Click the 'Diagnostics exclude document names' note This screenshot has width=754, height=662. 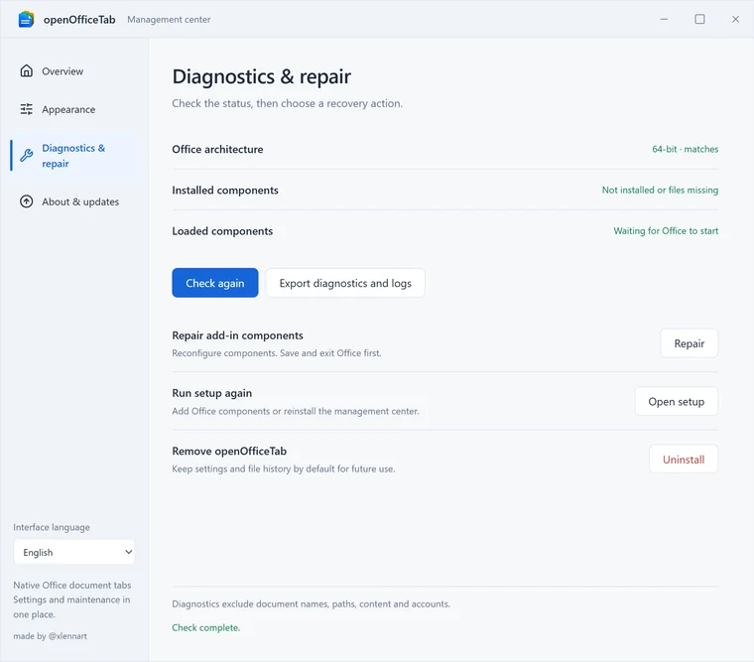(312, 603)
